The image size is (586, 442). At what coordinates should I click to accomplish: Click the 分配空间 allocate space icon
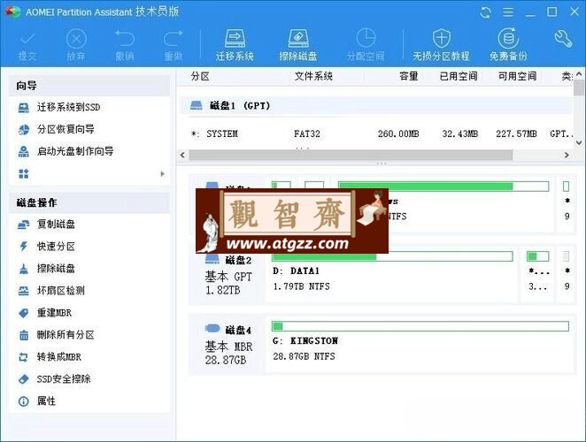(x=366, y=38)
